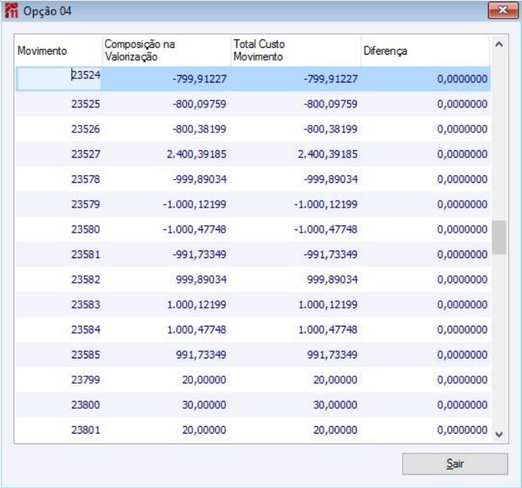The width and height of the screenshot is (522, 488).
Task: Click Total Custo value in row 23527
Action: point(328,154)
